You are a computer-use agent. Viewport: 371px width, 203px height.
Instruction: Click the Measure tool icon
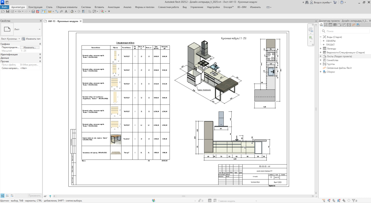click(x=57, y=11)
